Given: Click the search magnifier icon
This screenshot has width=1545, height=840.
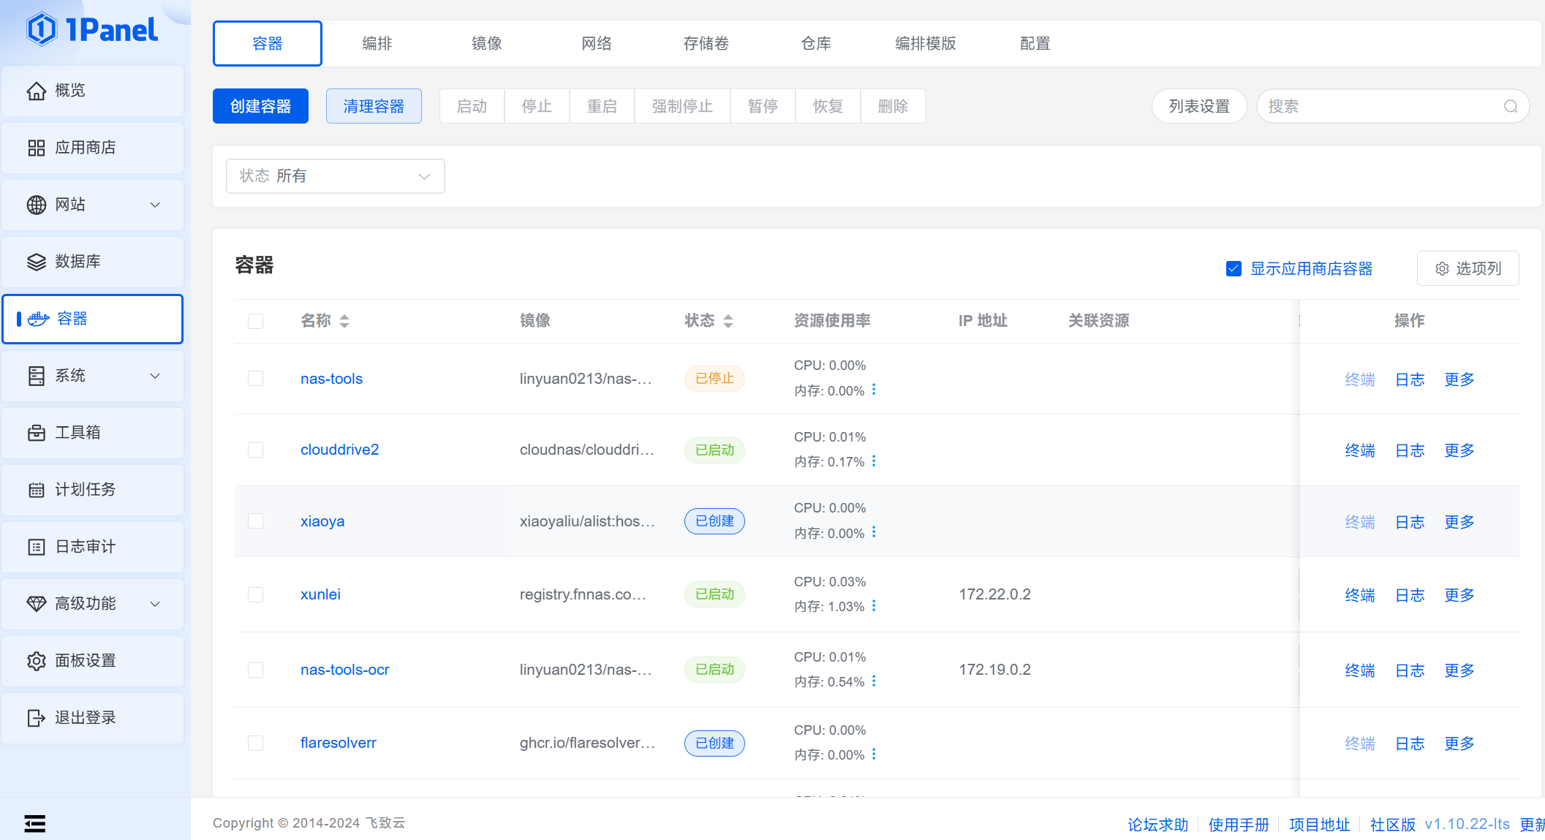Looking at the screenshot, I should pyautogui.click(x=1511, y=107).
